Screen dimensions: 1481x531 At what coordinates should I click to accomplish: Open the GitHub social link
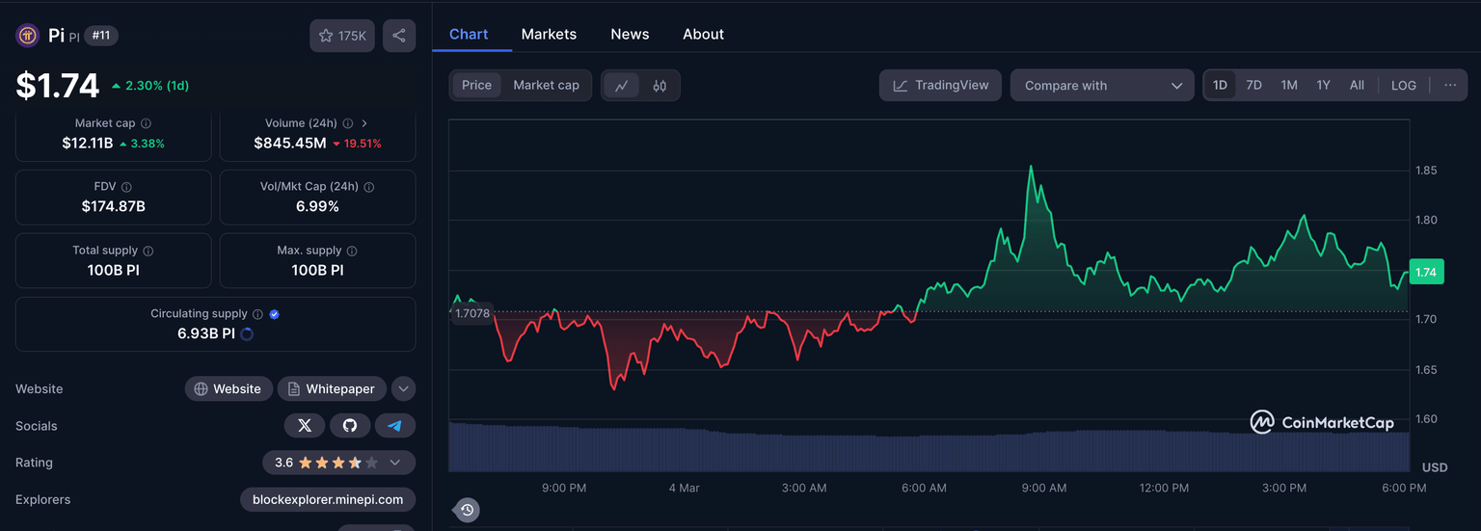[350, 426]
